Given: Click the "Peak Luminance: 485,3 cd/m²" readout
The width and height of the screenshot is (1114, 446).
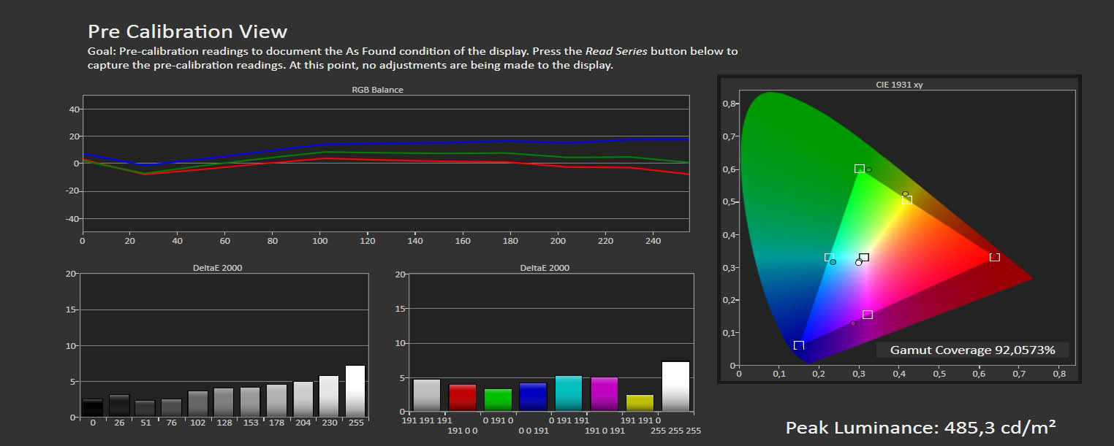Looking at the screenshot, I should (920, 427).
